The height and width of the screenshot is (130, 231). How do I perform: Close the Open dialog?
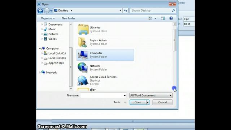tap(173, 4)
